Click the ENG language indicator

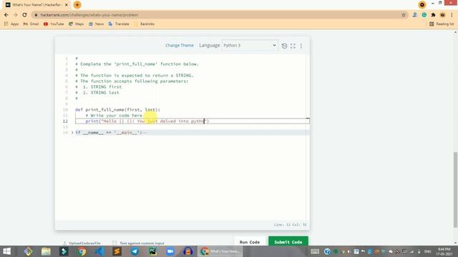coord(428,251)
